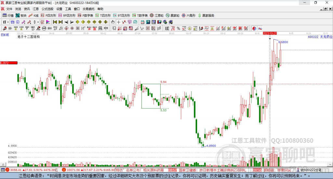Toggle the yin-yang taiji button

[254, 28]
